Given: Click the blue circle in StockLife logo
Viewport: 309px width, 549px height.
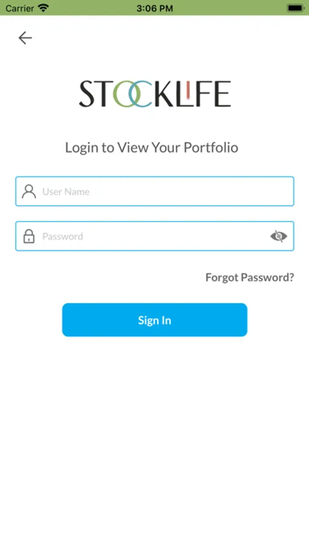Looking at the screenshot, I should (141, 94).
